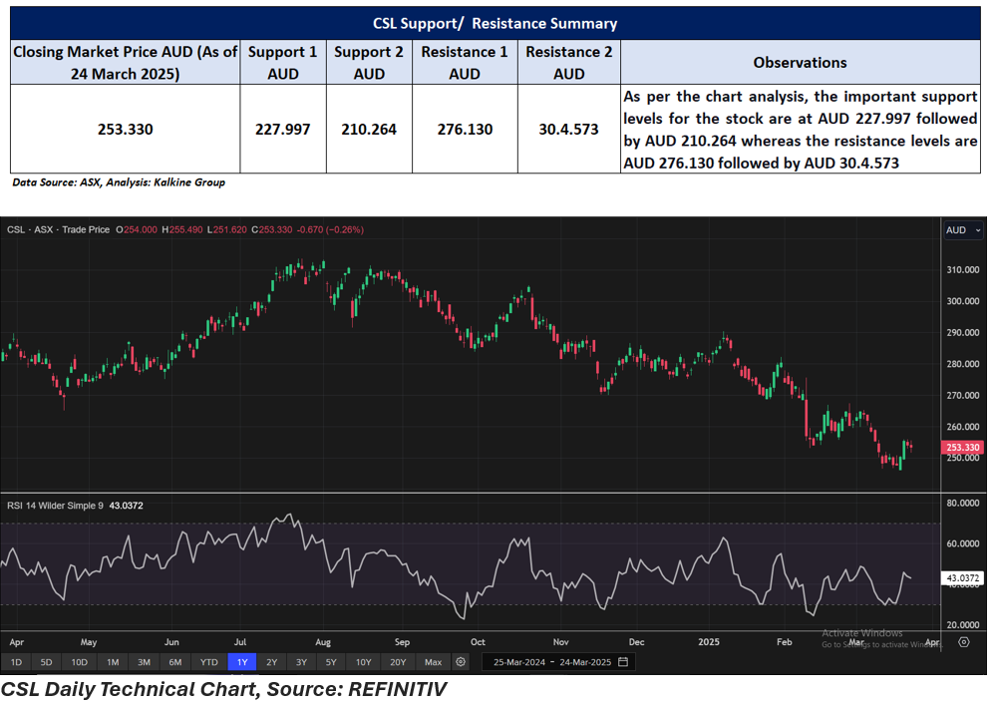Switch chart to 6M range
The height and width of the screenshot is (704, 992).
click(x=175, y=662)
